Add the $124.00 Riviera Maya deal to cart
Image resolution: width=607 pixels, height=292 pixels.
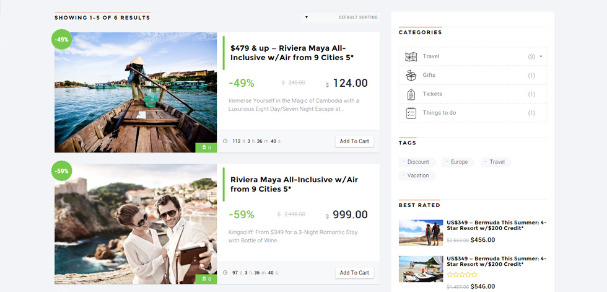click(354, 141)
